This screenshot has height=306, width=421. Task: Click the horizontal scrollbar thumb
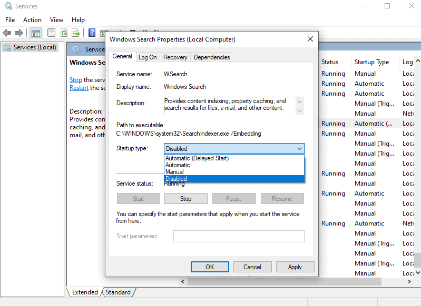coord(285,281)
